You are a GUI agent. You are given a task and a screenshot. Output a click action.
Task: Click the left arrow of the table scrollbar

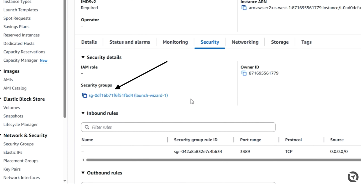click(x=83, y=160)
